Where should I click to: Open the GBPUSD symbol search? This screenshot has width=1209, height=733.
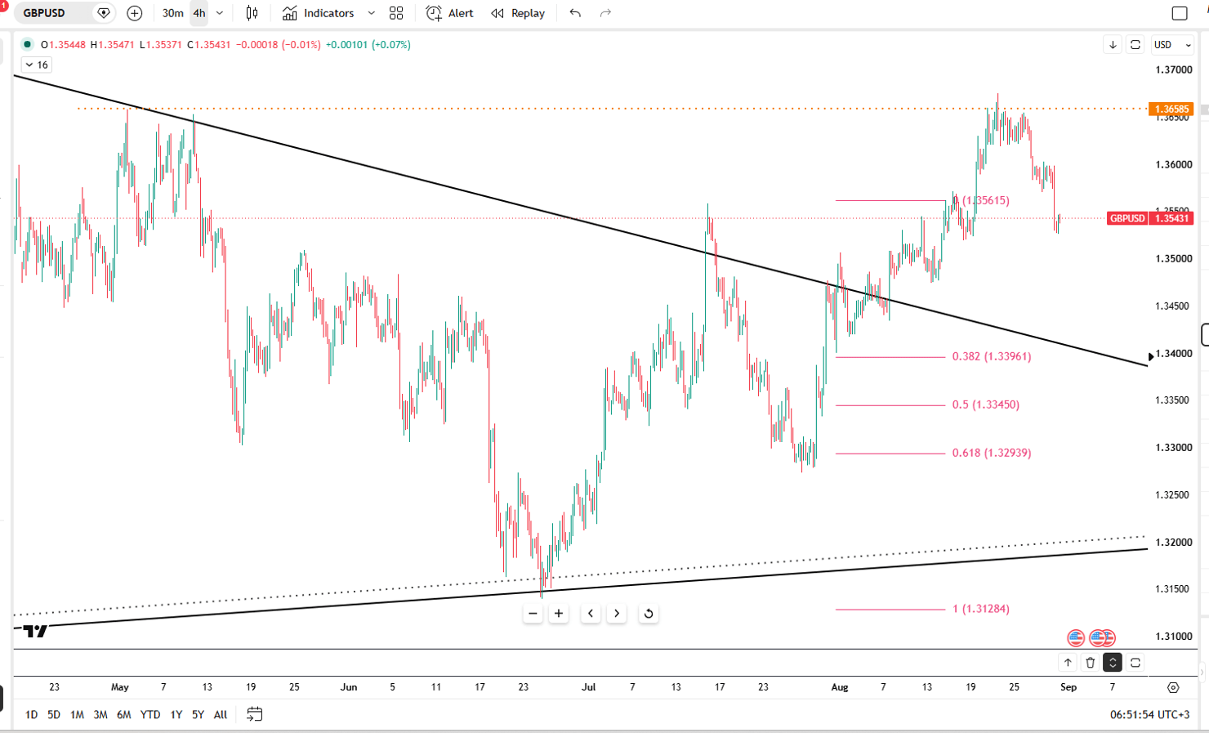44,13
